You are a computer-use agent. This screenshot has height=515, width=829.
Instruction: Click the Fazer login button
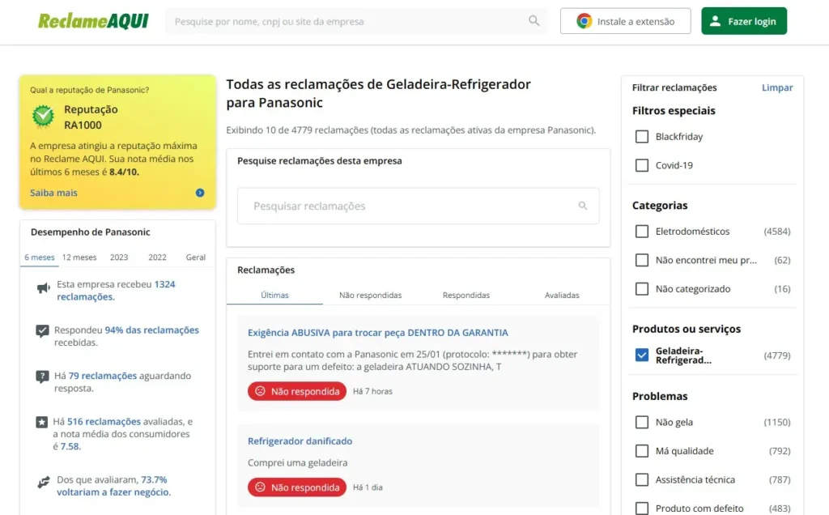744,21
